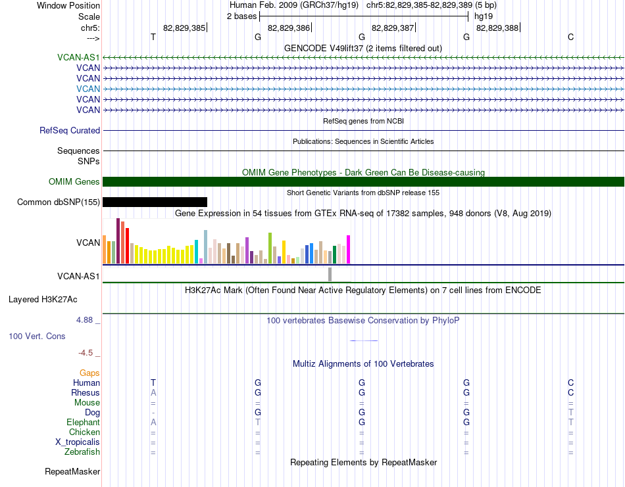Click the Mouse species label
This screenshot has height=487, width=625.
(87, 403)
